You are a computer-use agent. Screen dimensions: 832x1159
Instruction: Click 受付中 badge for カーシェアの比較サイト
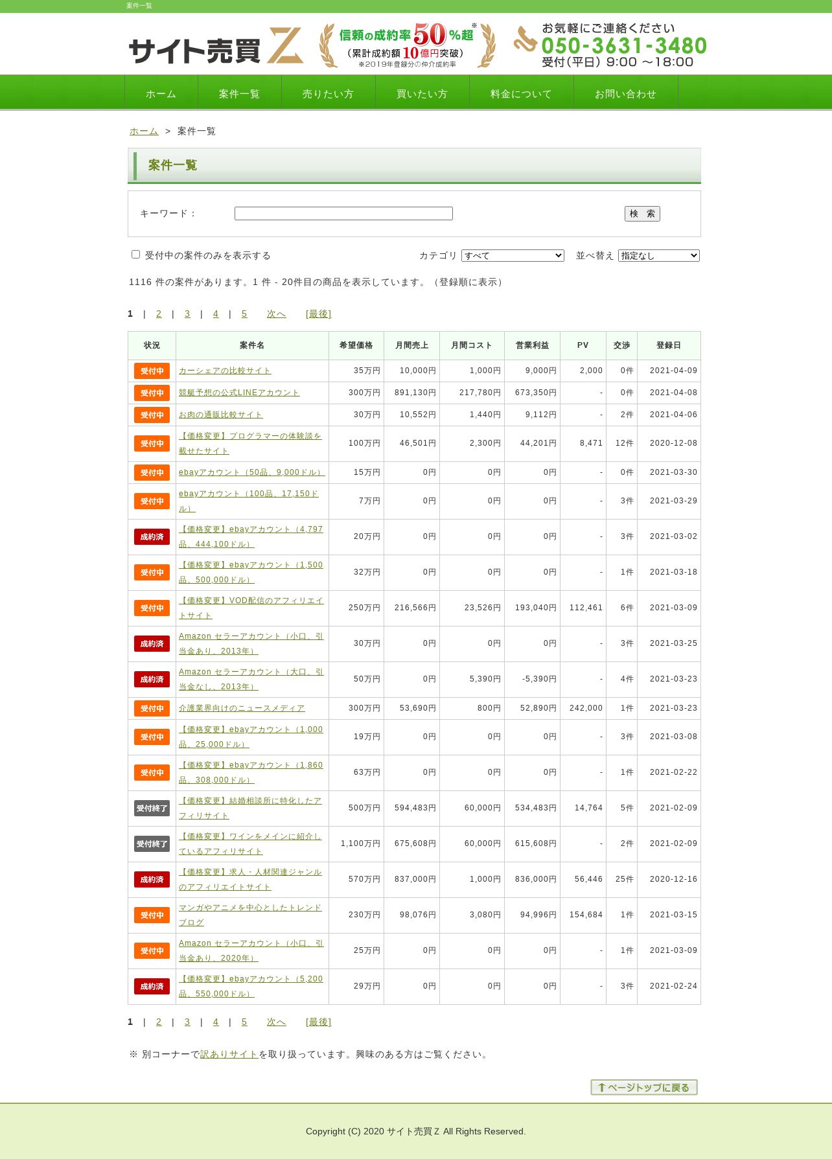pos(152,371)
